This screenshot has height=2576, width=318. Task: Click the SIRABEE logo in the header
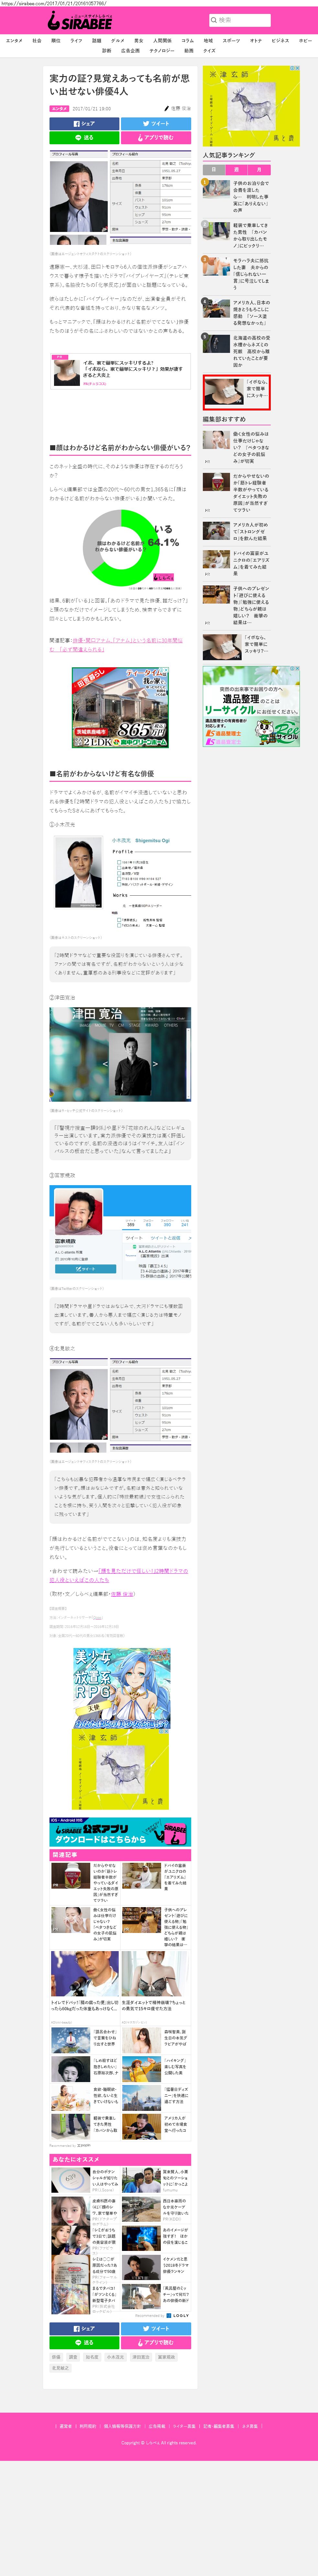pyautogui.click(x=80, y=20)
